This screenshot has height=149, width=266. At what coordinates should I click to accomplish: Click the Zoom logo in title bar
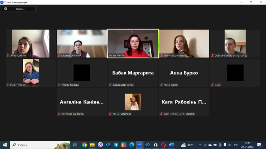click(x=2, y=2)
